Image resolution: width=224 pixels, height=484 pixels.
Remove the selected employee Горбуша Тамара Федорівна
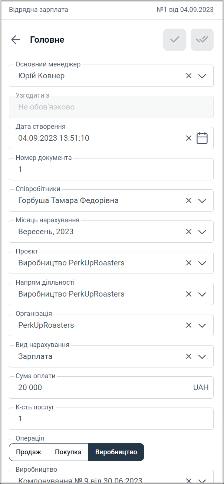click(x=189, y=200)
